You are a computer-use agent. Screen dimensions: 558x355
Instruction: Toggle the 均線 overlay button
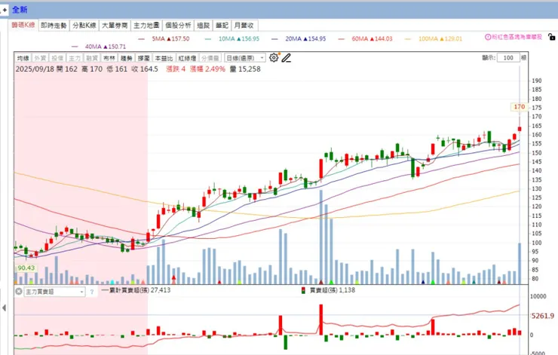(23, 57)
